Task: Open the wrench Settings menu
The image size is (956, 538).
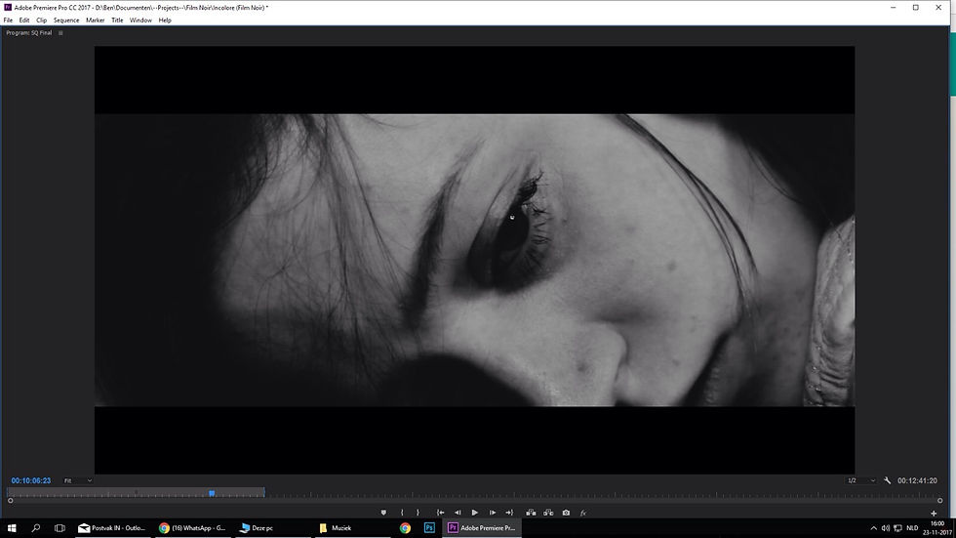Action: tap(887, 480)
